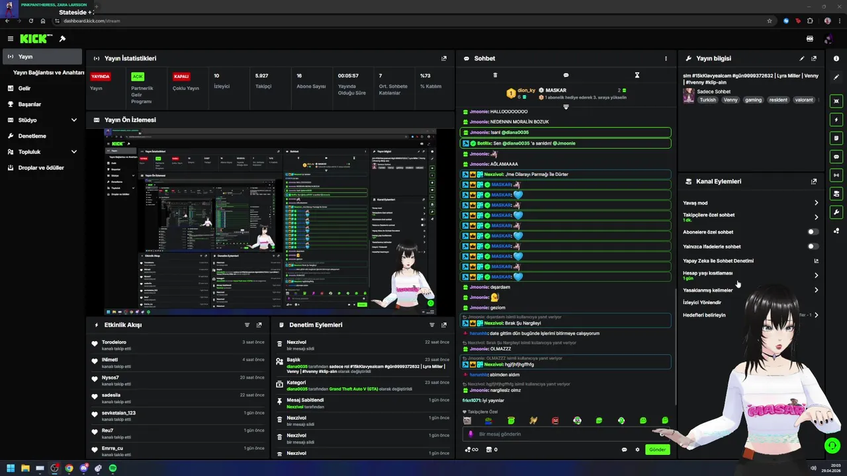This screenshot has height=476, width=847.
Task: Click the speech bubble icon in chat toolbar
Action: click(566, 75)
